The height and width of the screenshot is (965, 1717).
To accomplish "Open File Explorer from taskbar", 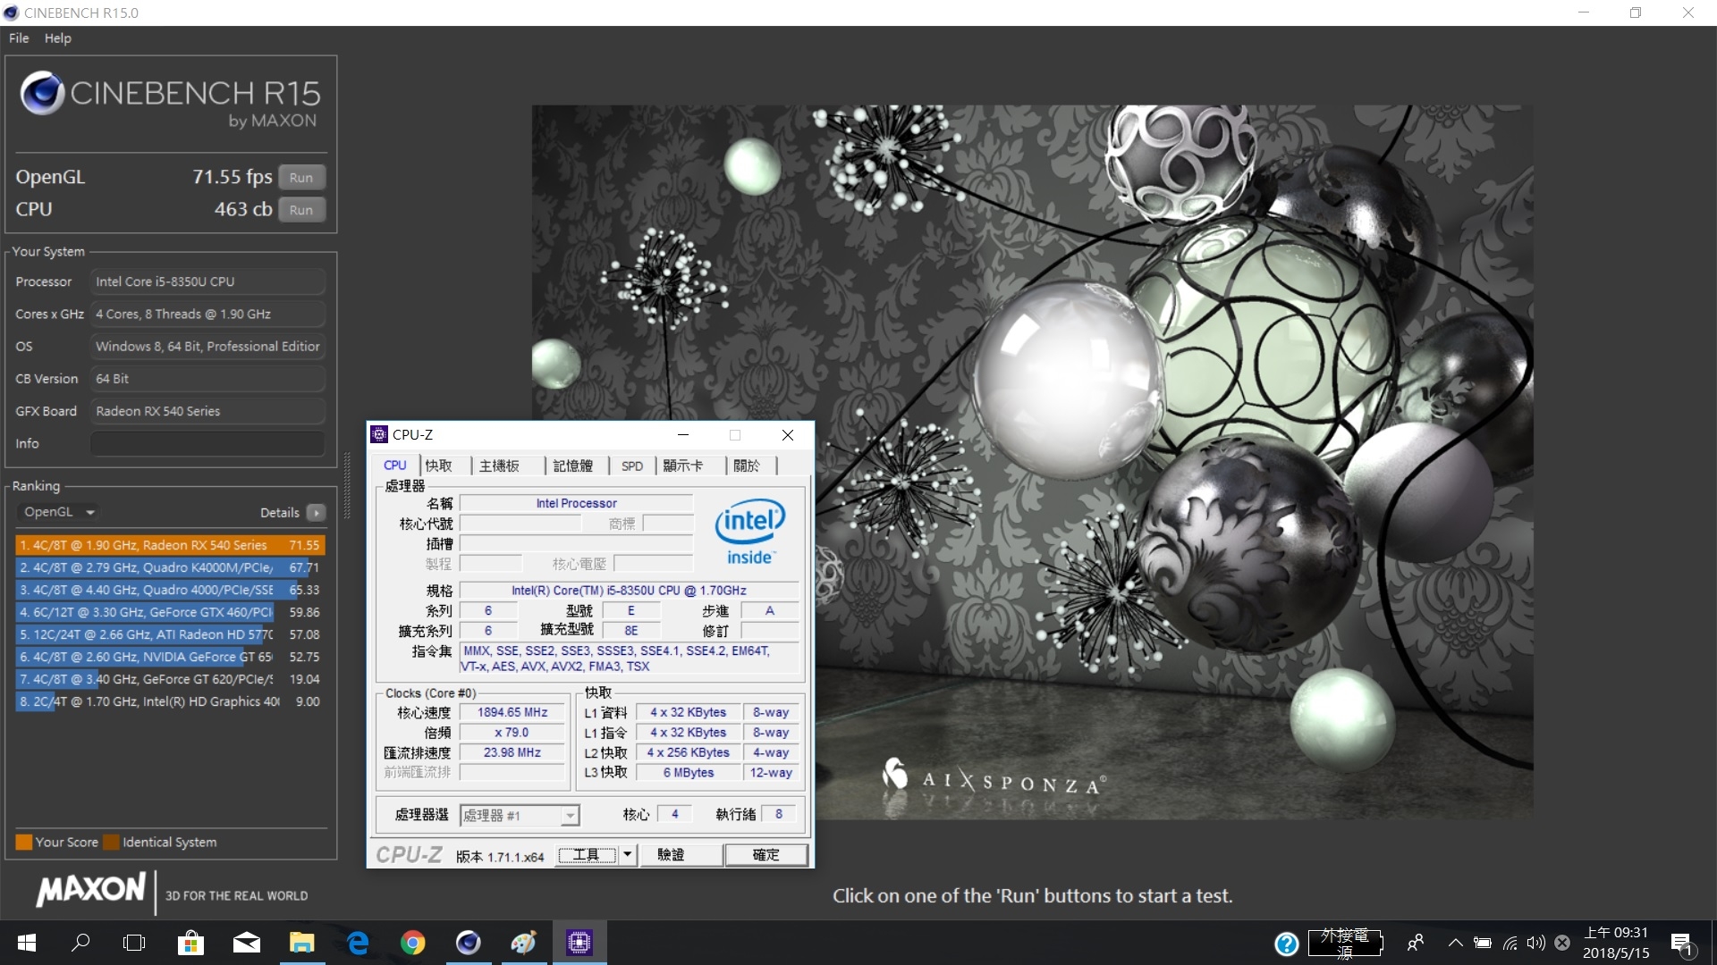I will click(x=302, y=943).
